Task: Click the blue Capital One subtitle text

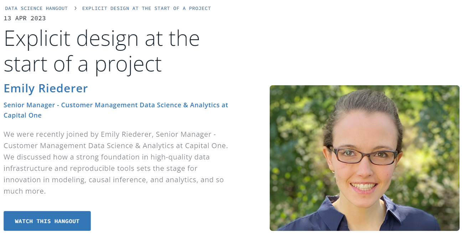Action: 22,115
